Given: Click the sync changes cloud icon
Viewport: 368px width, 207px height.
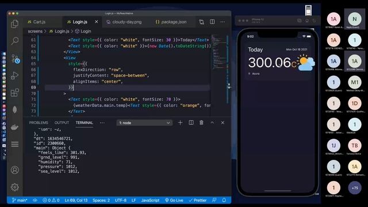Looking at the screenshot, I should coord(35,200).
